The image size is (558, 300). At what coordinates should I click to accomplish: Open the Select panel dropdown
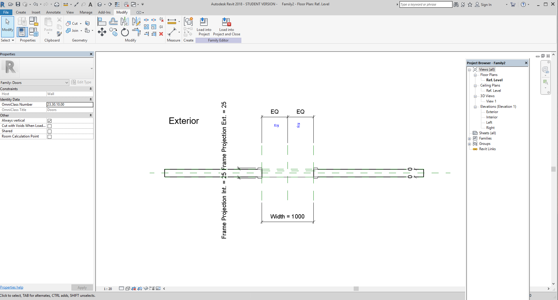(x=8, y=40)
